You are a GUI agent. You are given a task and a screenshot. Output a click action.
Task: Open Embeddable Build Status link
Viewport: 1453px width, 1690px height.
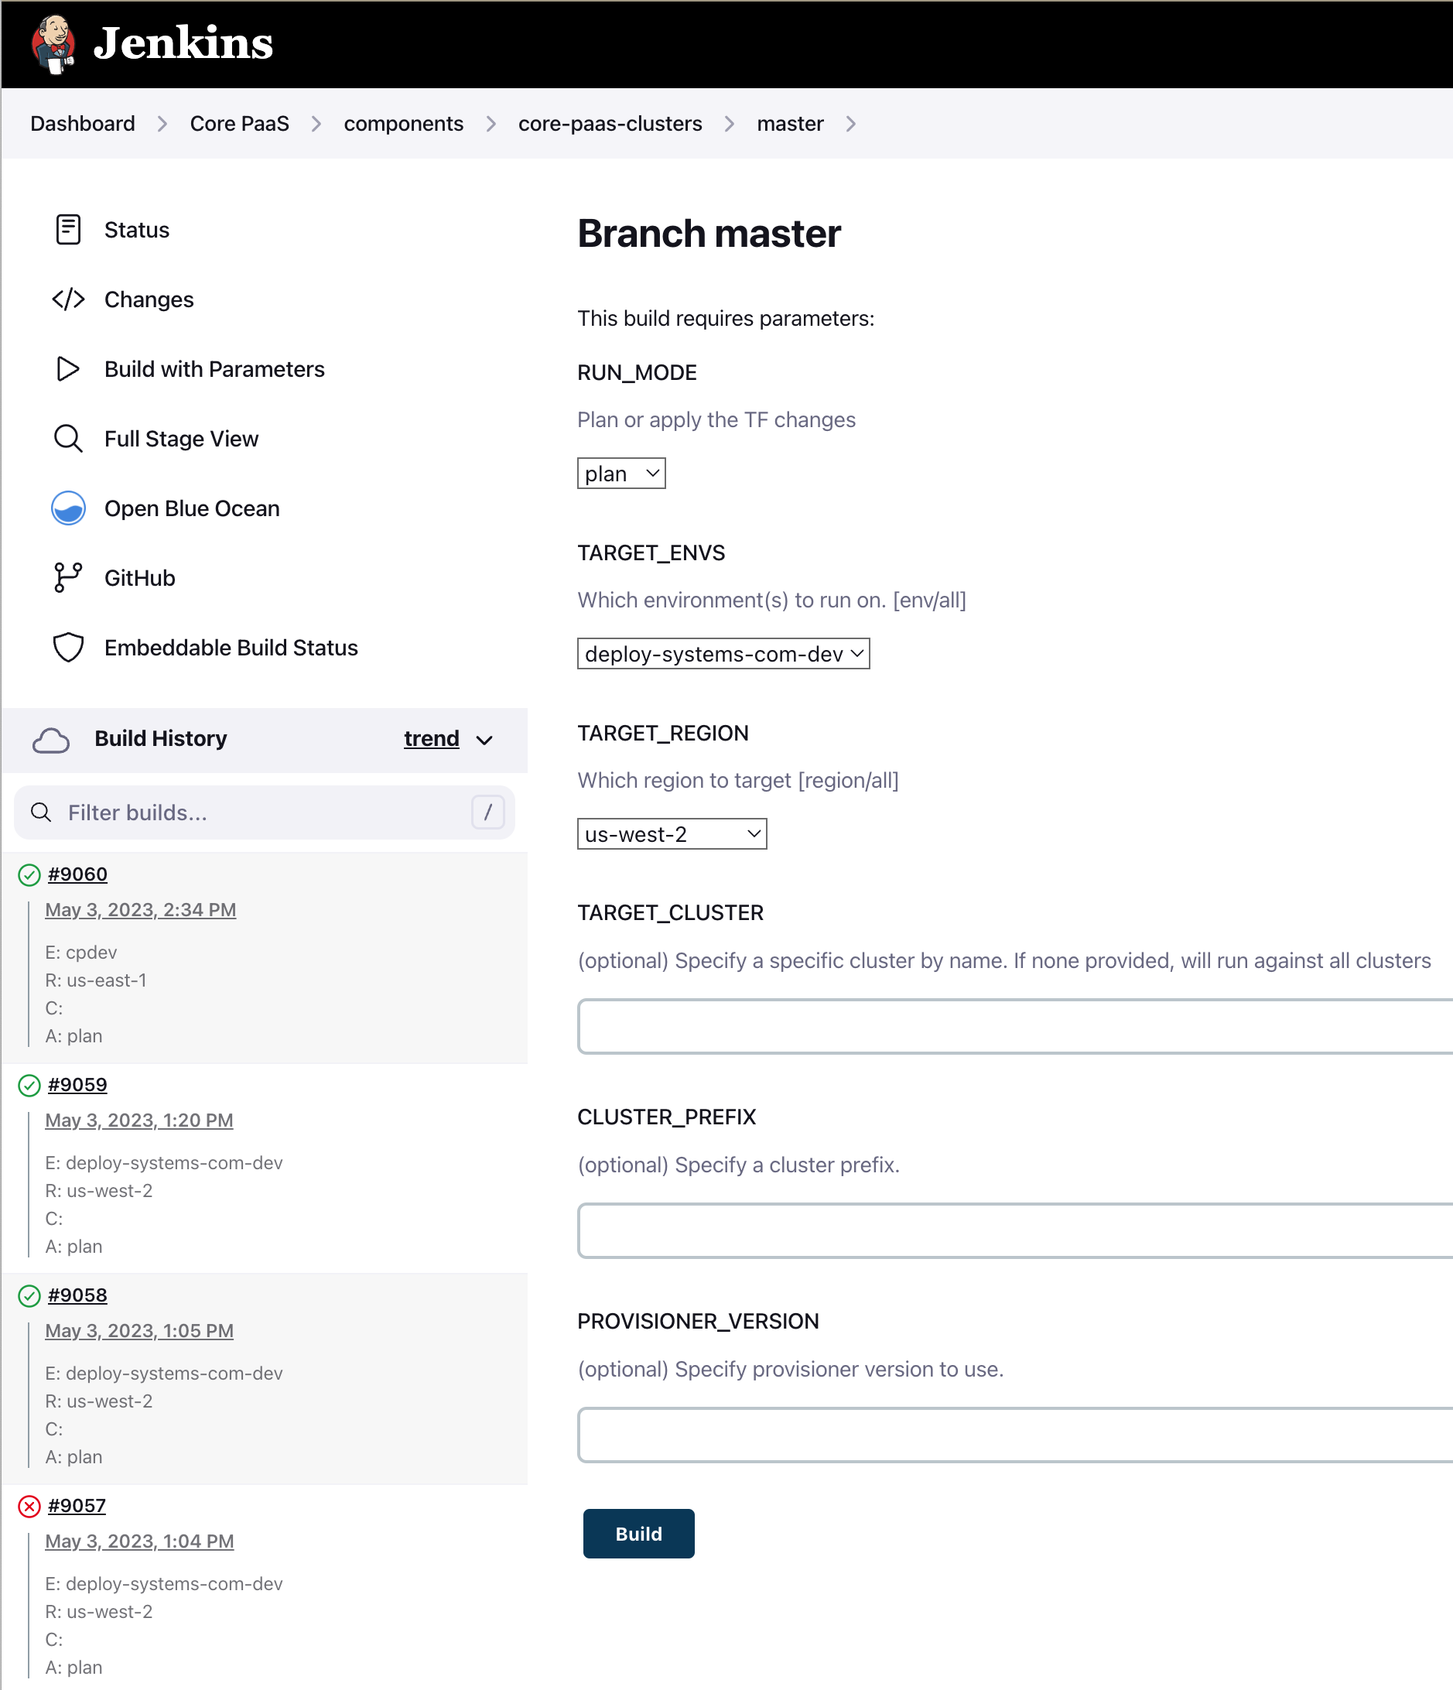coord(231,648)
